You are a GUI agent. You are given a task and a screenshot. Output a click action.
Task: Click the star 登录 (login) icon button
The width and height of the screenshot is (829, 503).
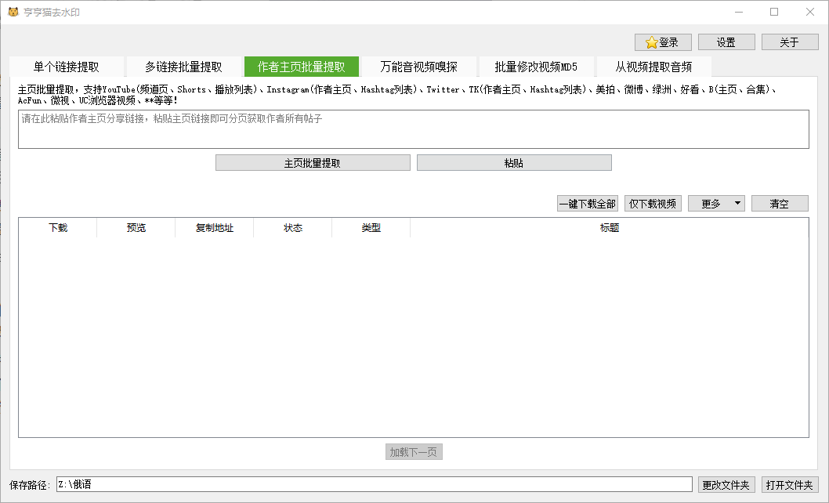pyautogui.click(x=663, y=42)
